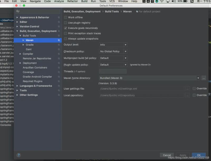211x161 pixels.
Task: Open the Refactor menu
Action: coord(73,1)
